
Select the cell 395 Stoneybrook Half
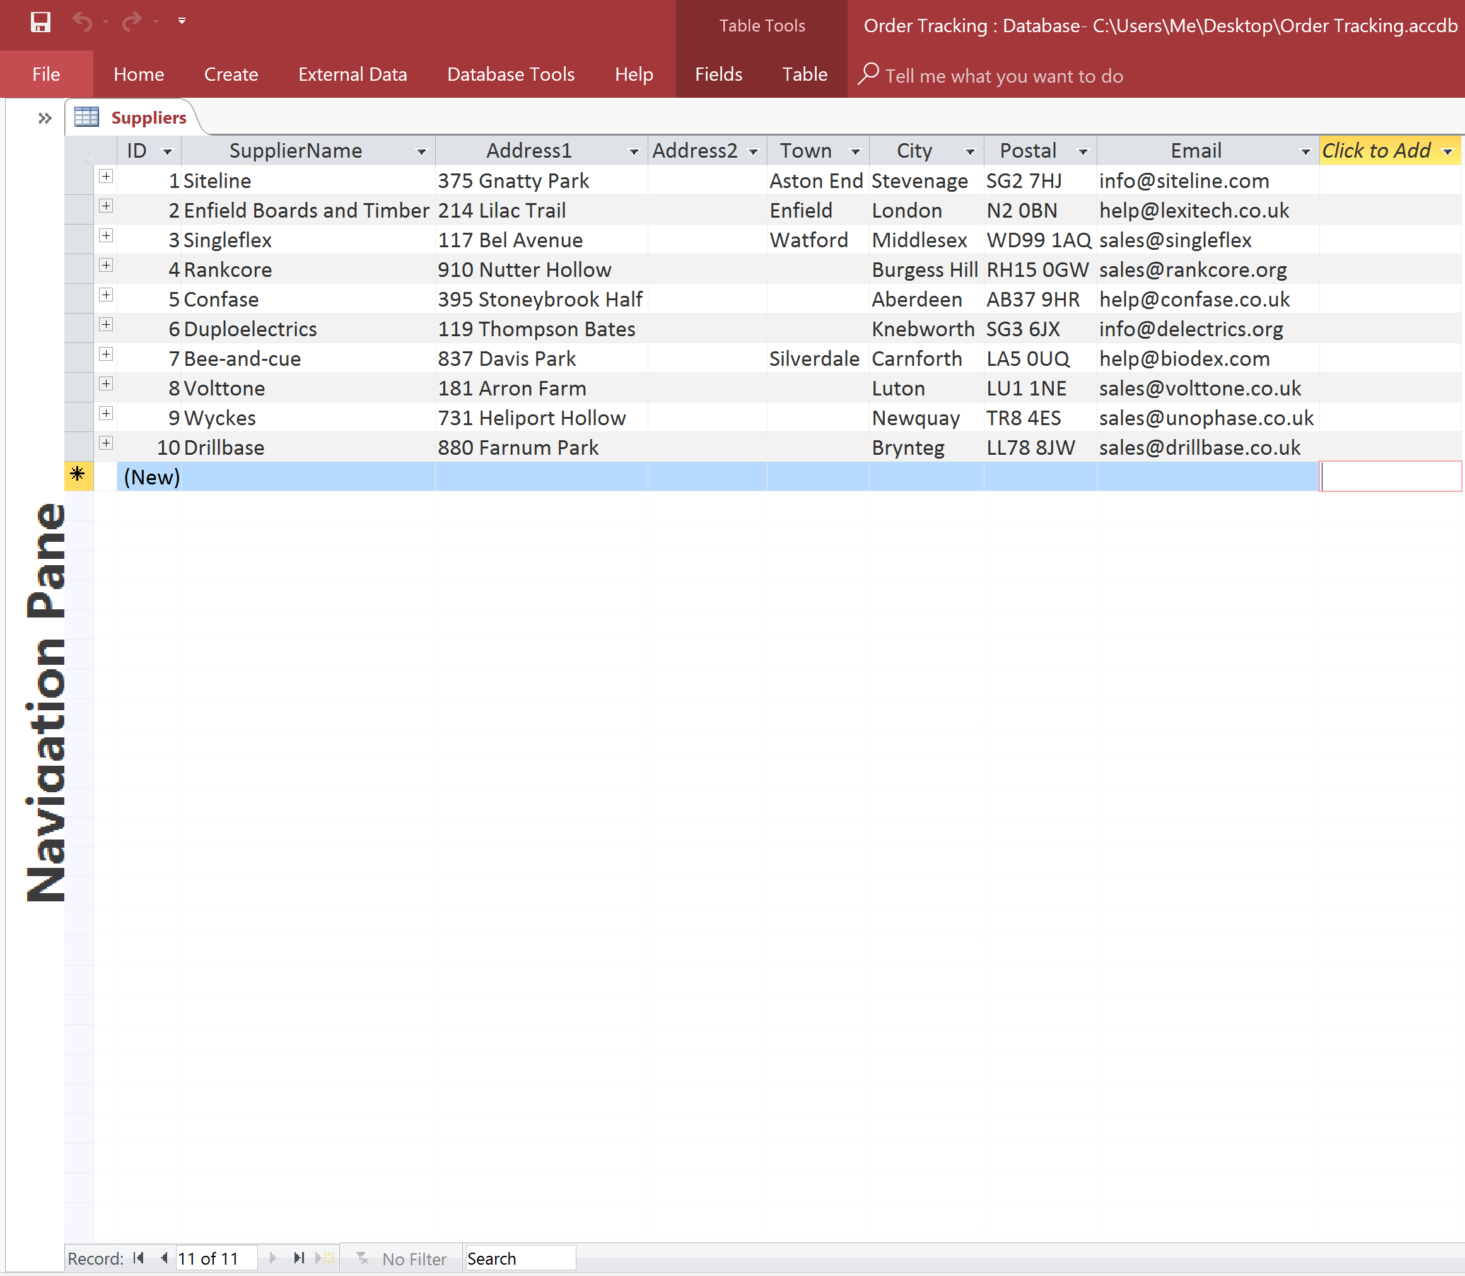[541, 299]
